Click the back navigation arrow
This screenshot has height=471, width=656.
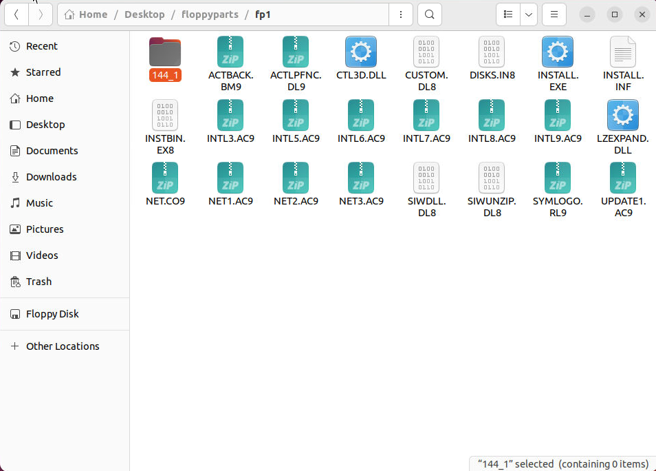16,14
